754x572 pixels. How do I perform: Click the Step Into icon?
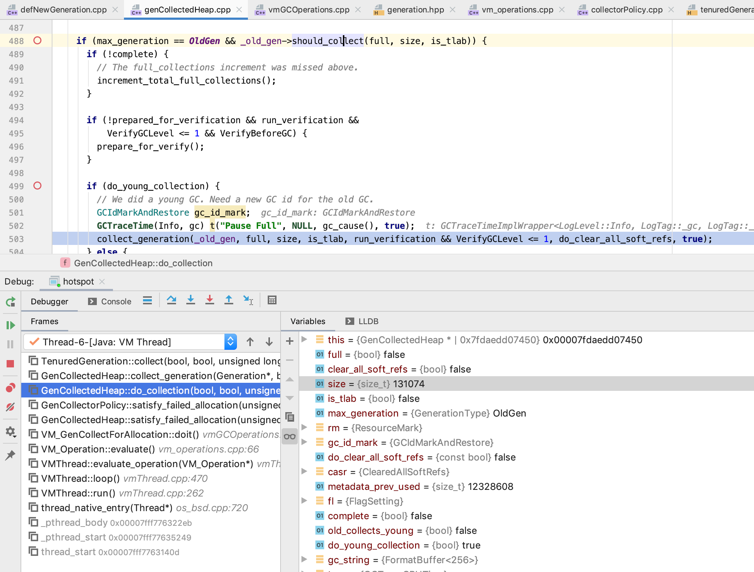[191, 300]
